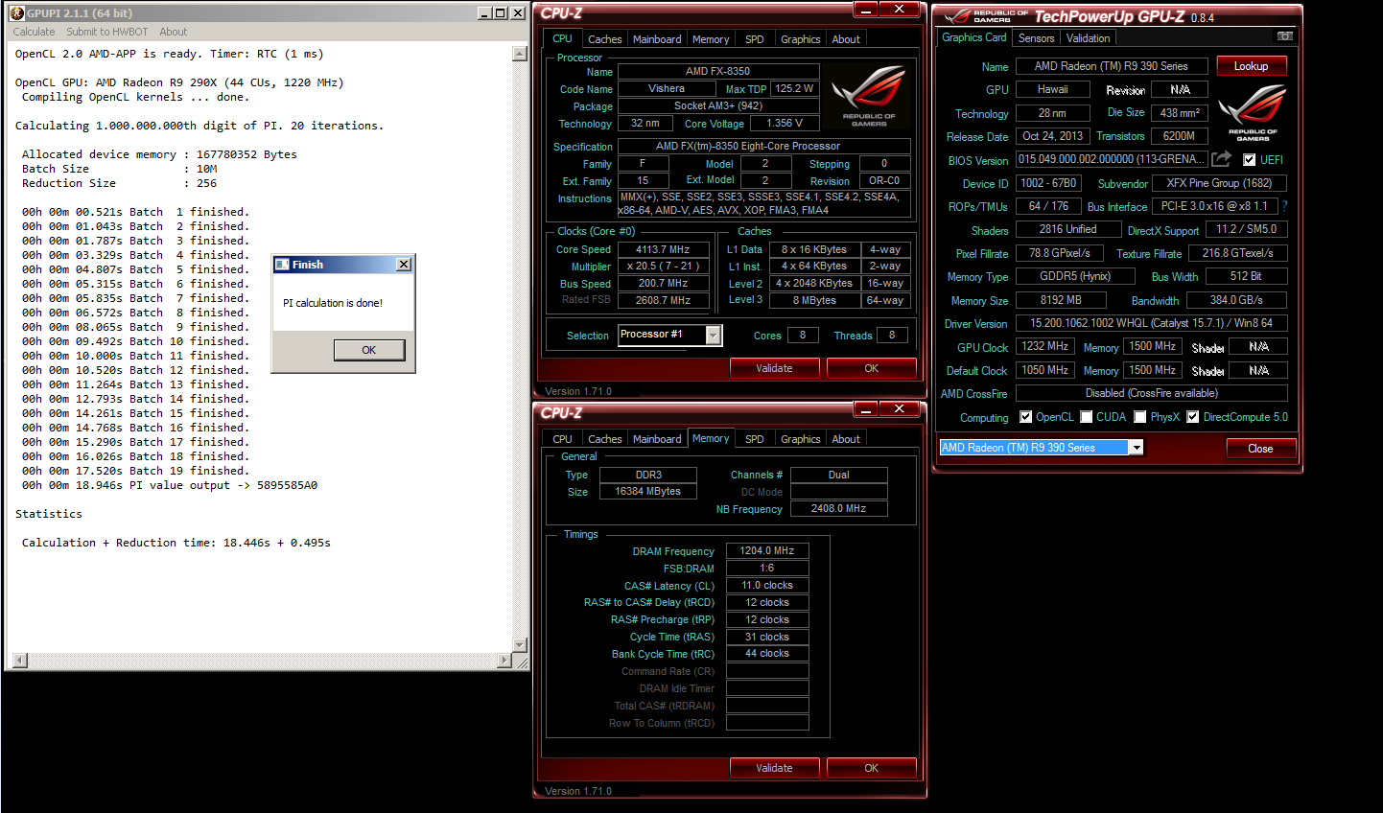Open About tab in CPU-Z processor window

click(x=846, y=39)
